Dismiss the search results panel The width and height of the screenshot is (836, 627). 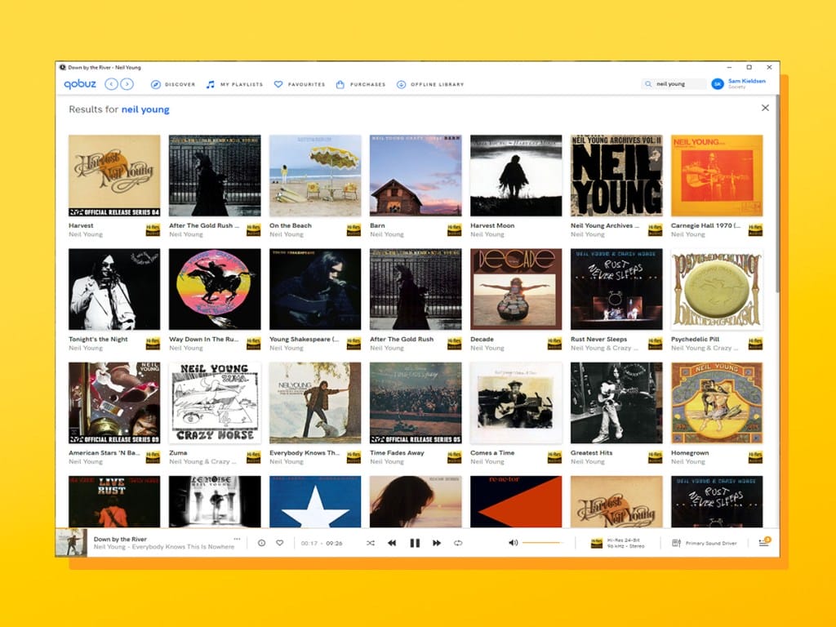765,107
